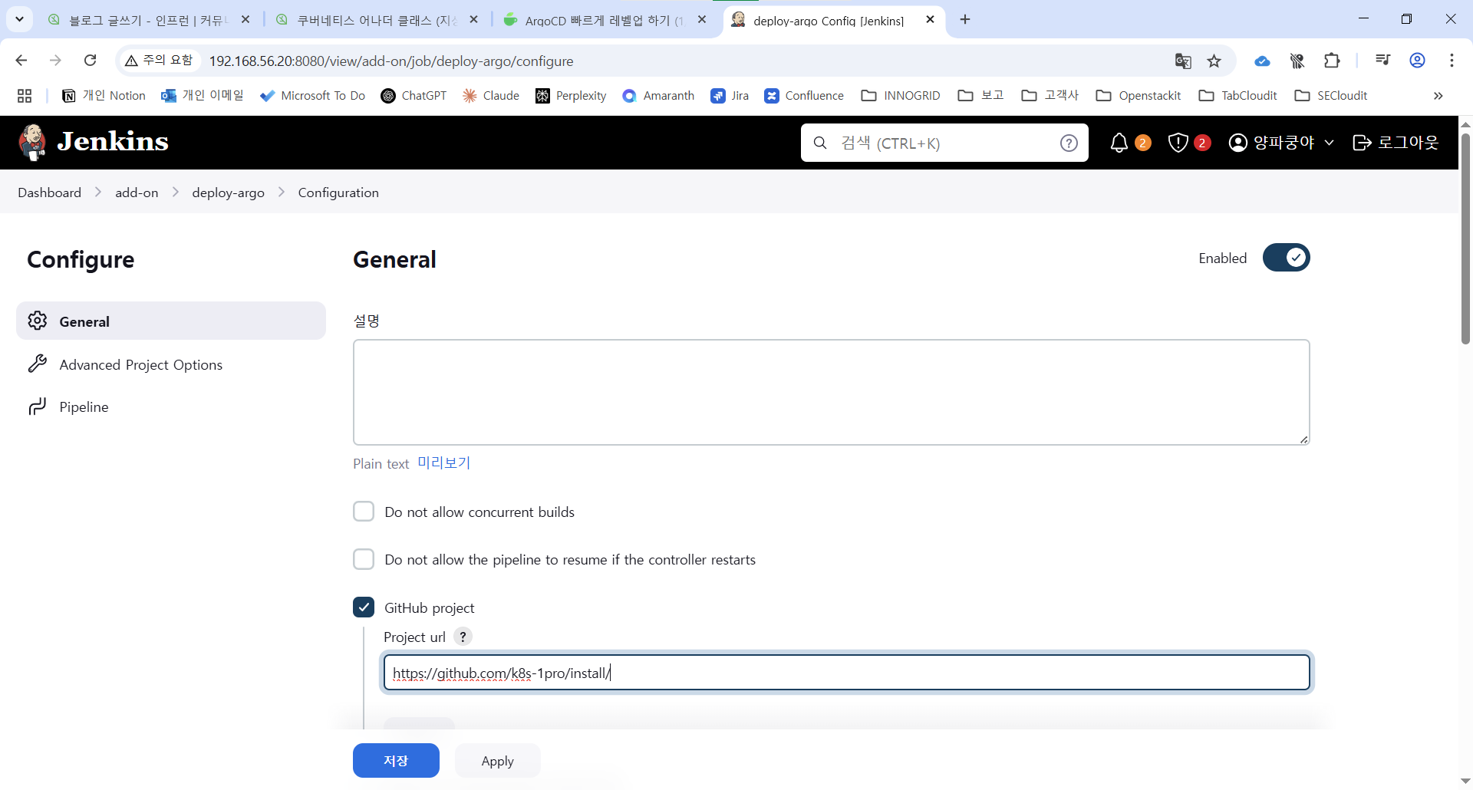Click the Jenkins logo icon

coord(32,142)
